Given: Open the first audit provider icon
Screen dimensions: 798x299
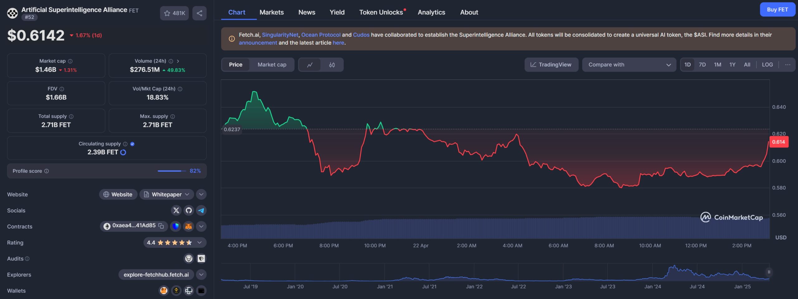Looking at the screenshot, I should click(x=189, y=259).
